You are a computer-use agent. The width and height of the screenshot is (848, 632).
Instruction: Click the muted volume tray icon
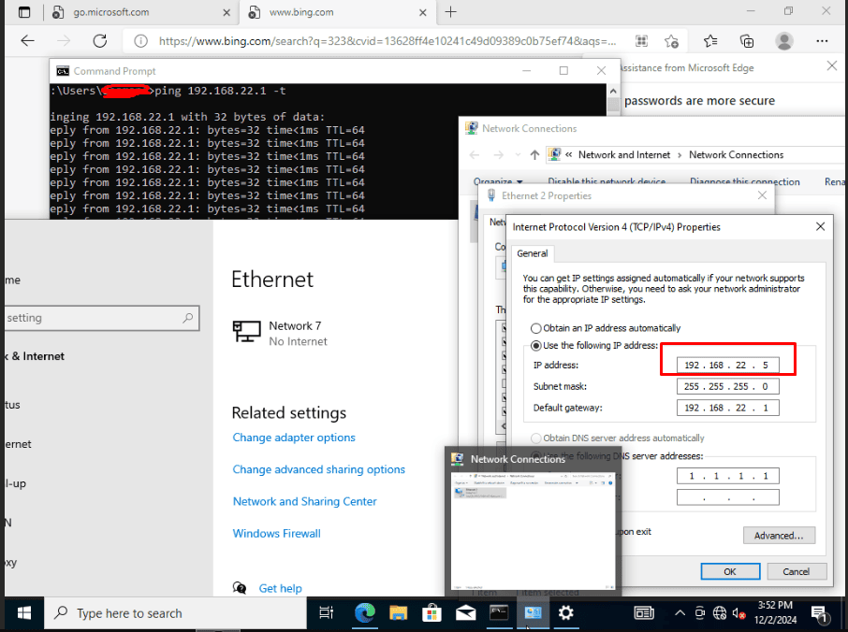click(738, 613)
